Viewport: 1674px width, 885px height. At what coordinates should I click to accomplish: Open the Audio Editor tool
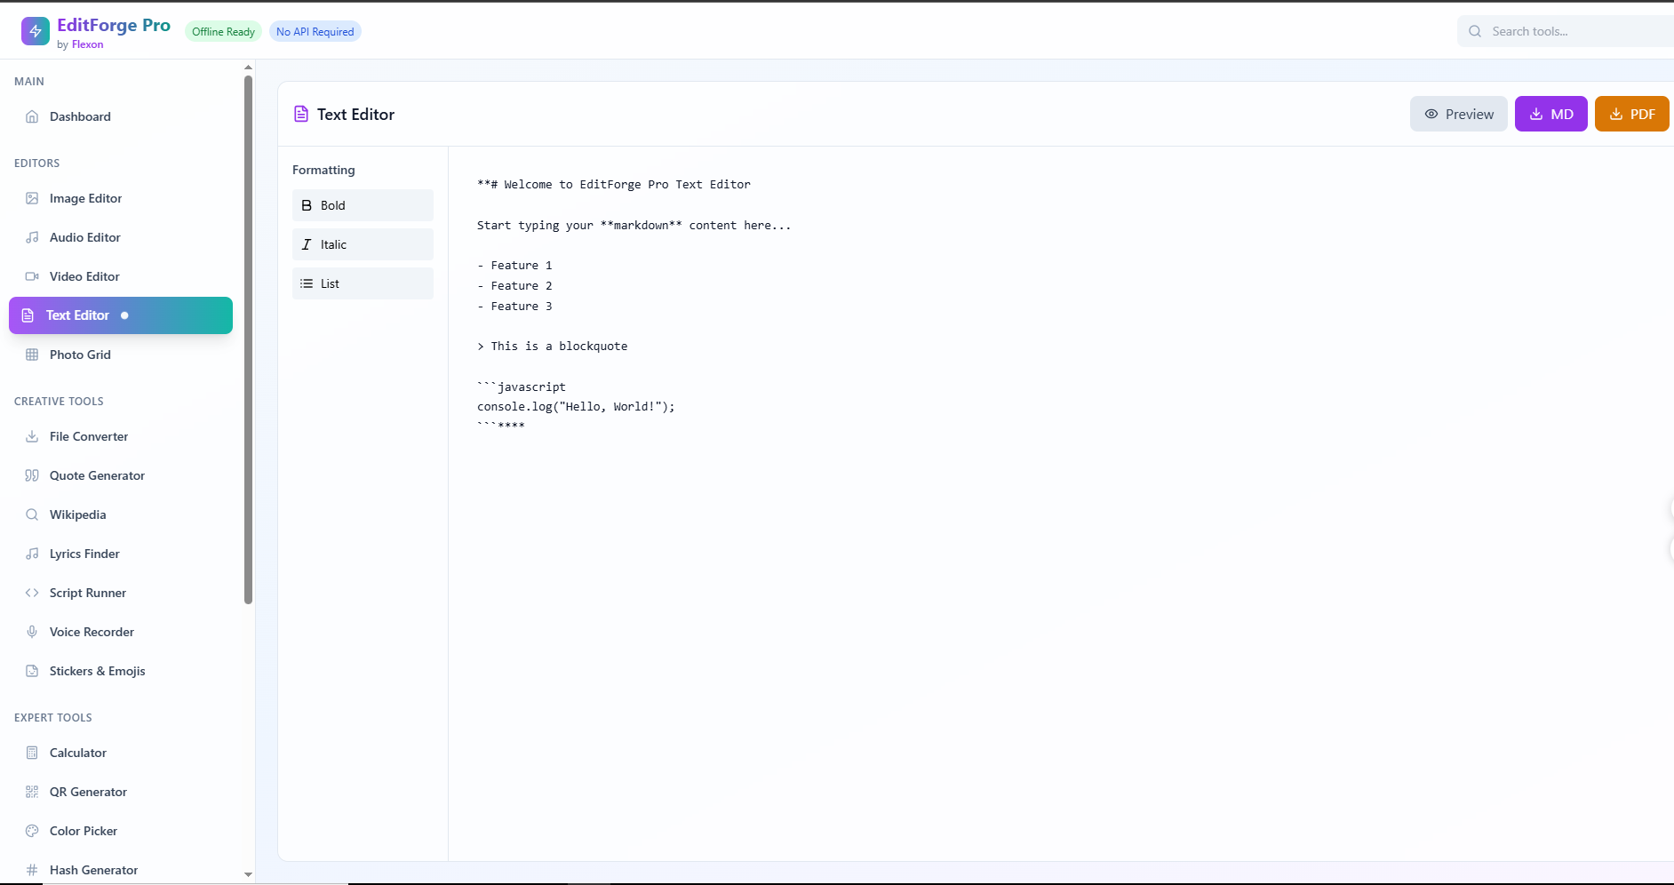121,237
